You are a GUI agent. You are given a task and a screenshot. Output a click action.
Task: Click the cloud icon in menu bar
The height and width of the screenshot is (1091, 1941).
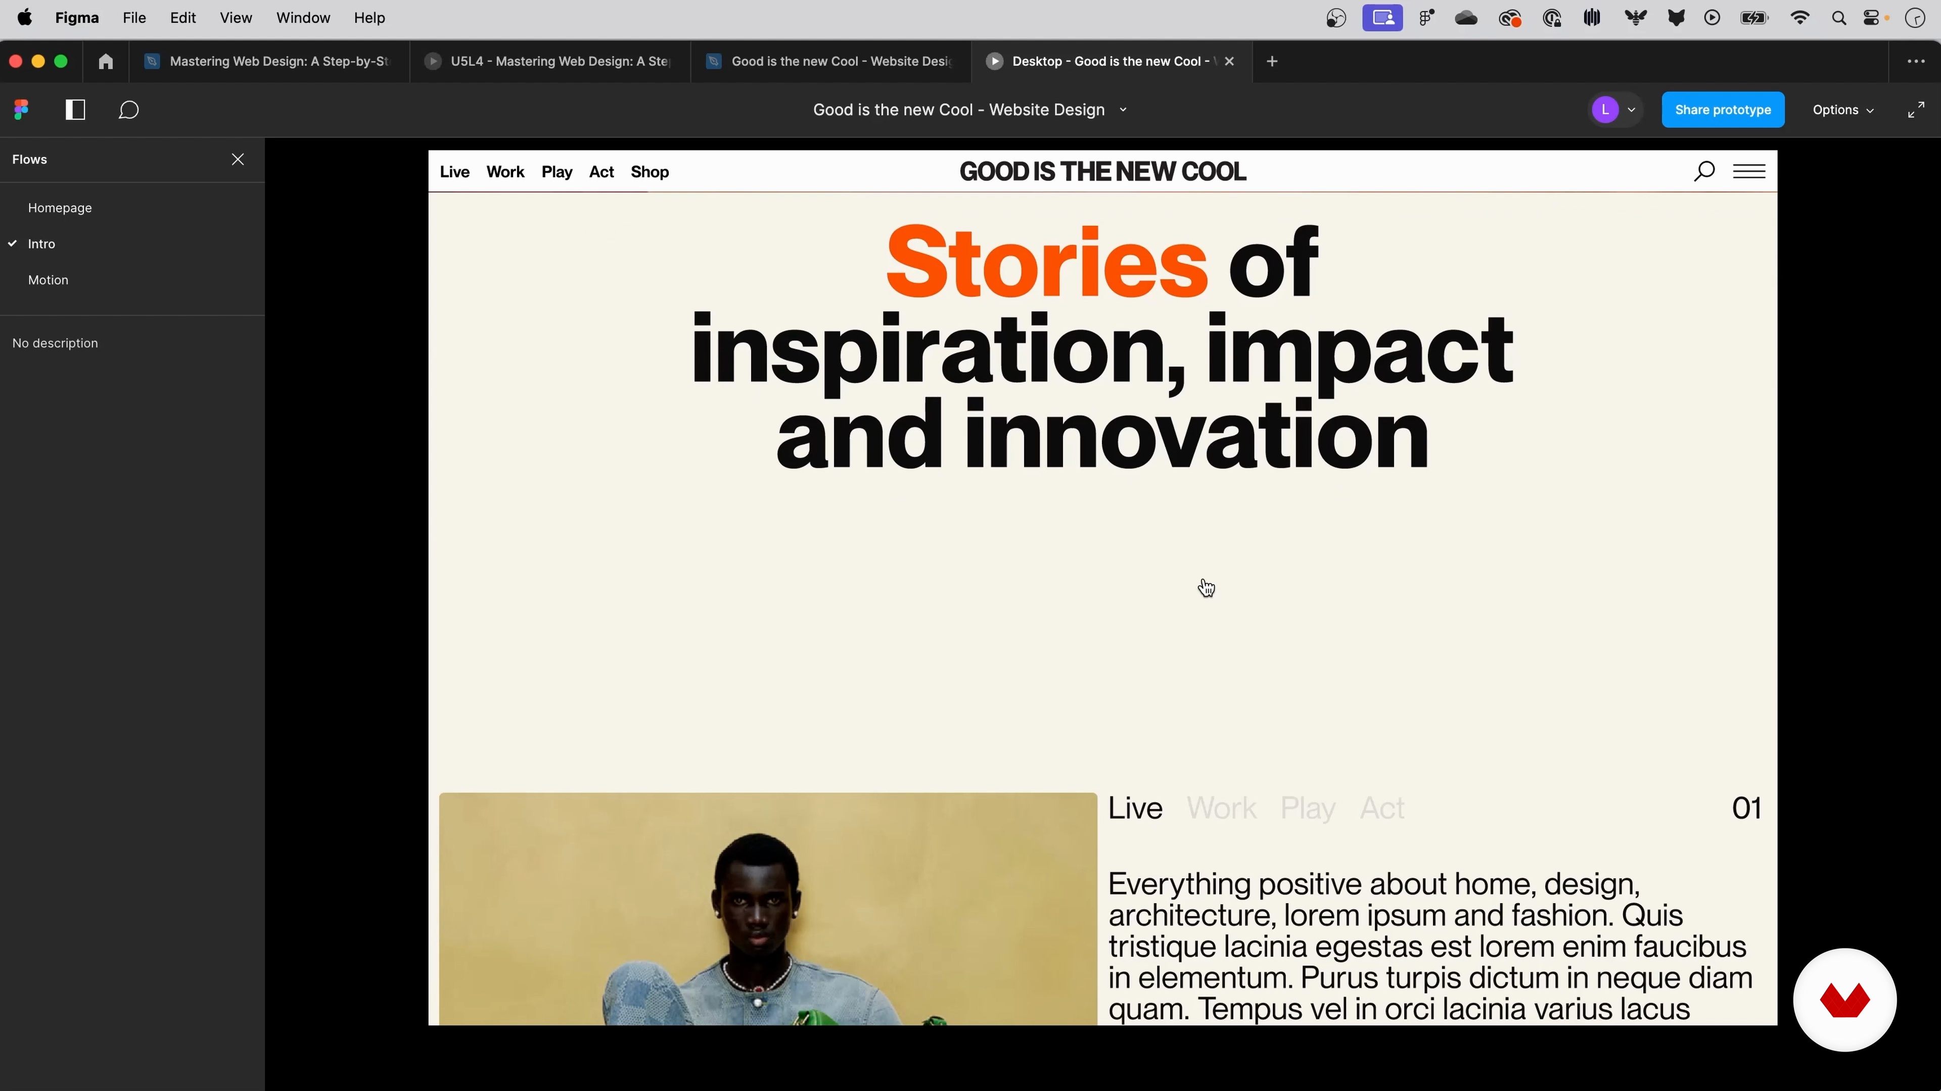click(x=1466, y=18)
